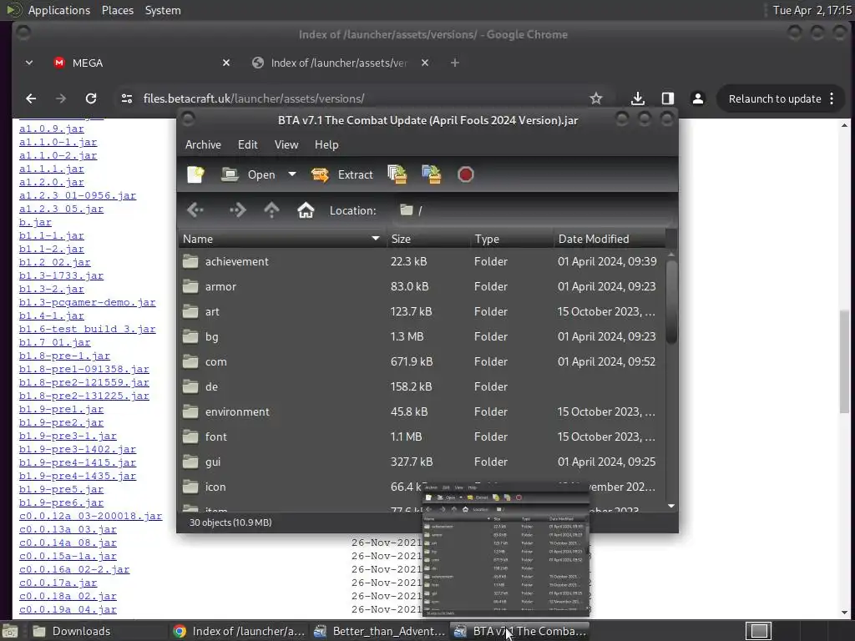Go back in archive location history

(195, 210)
